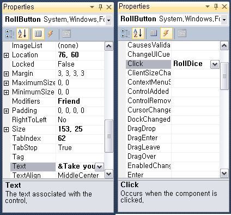Select the RightToLeft property row
Image resolution: width=231 pixels, height=215 pixels.
pos(57,120)
